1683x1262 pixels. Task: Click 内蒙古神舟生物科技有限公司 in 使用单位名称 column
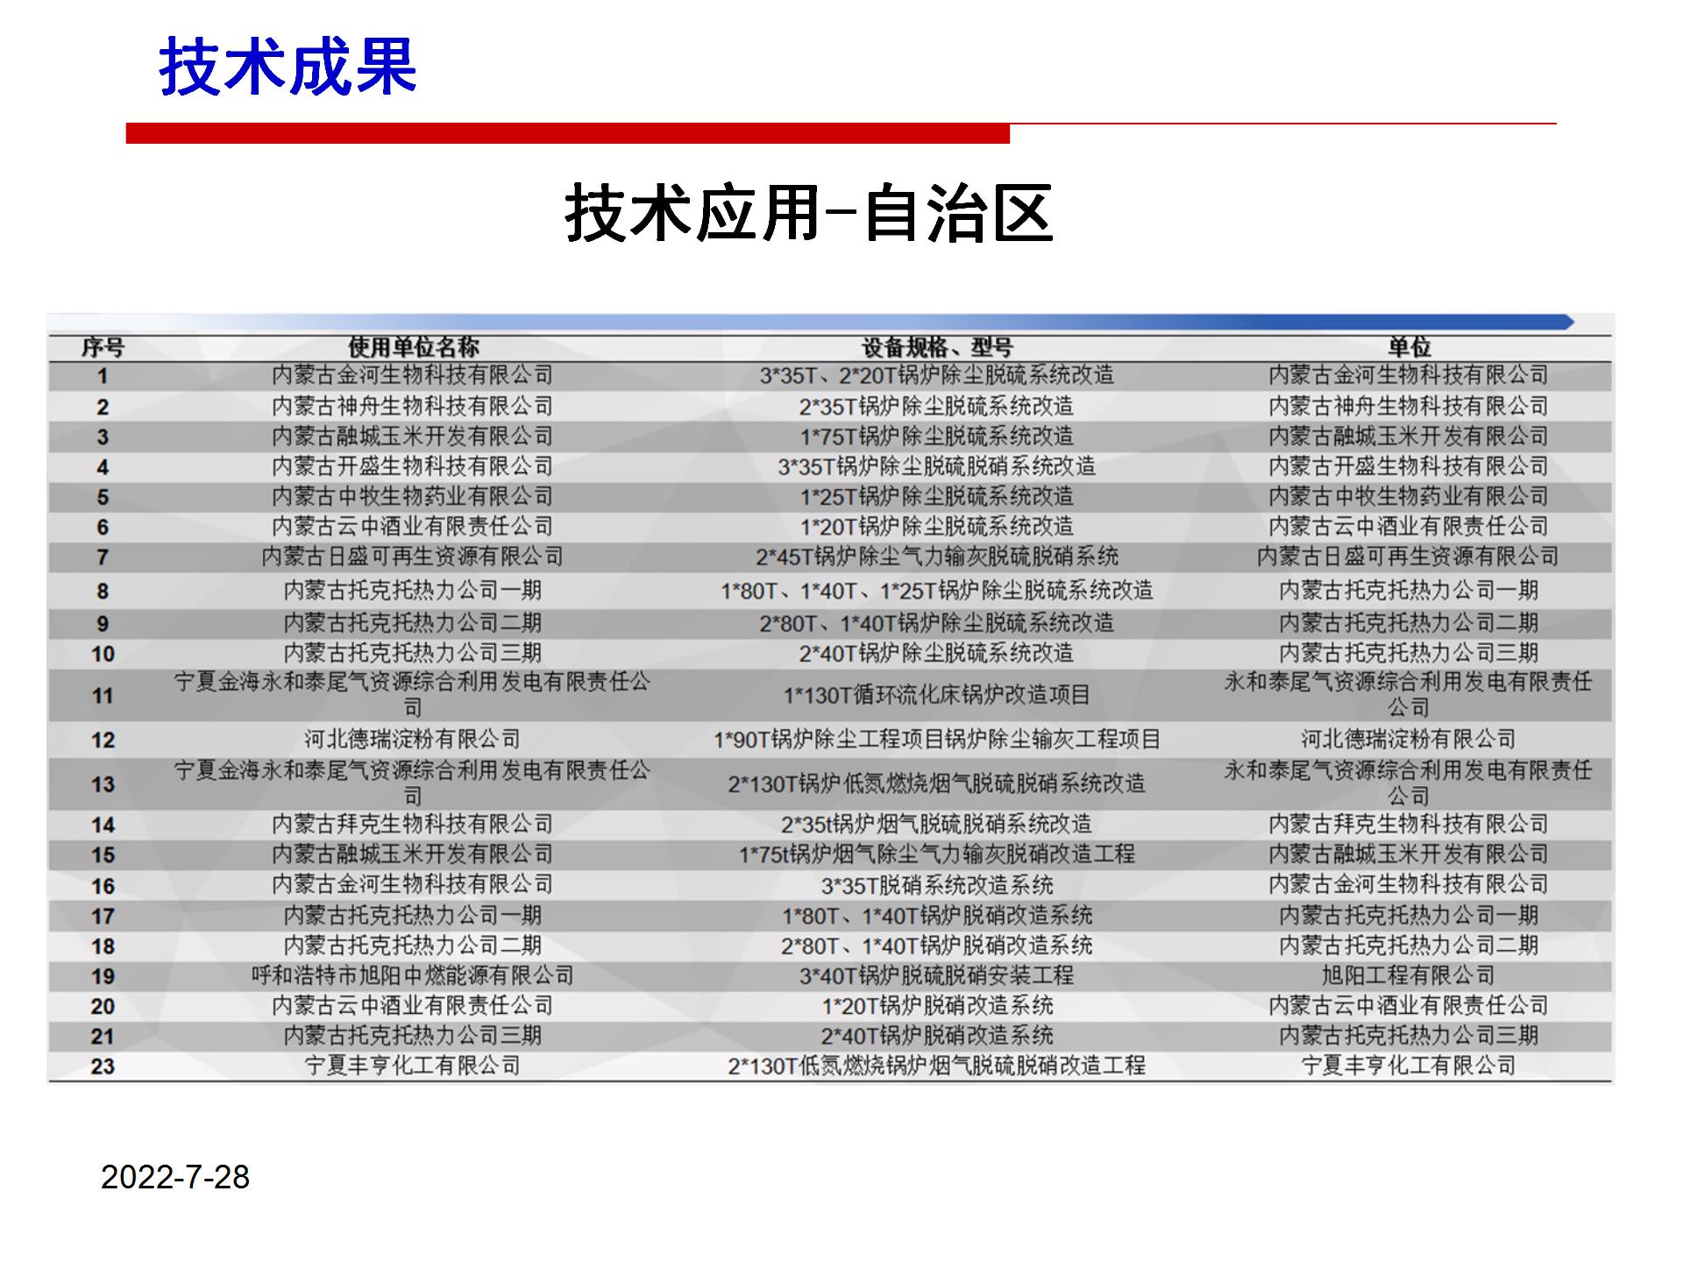pos(413,407)
